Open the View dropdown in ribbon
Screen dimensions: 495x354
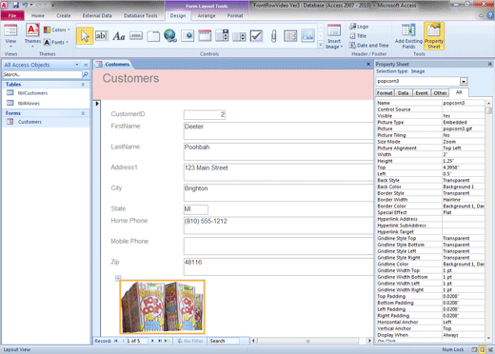[x=10, y=36]
